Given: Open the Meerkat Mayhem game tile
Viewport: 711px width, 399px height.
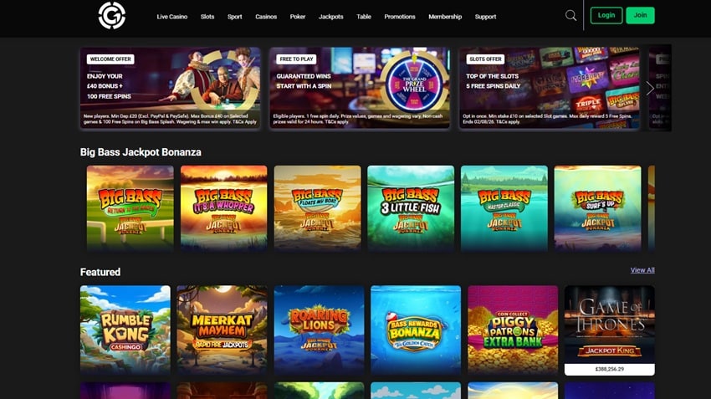Looking at the screenshot, I should (x=222, y=330).
